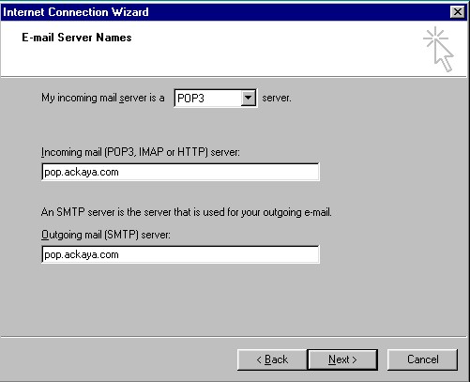Select the POP3 combo box text
The height and width of the screenshot is (382, 470).
190,99
